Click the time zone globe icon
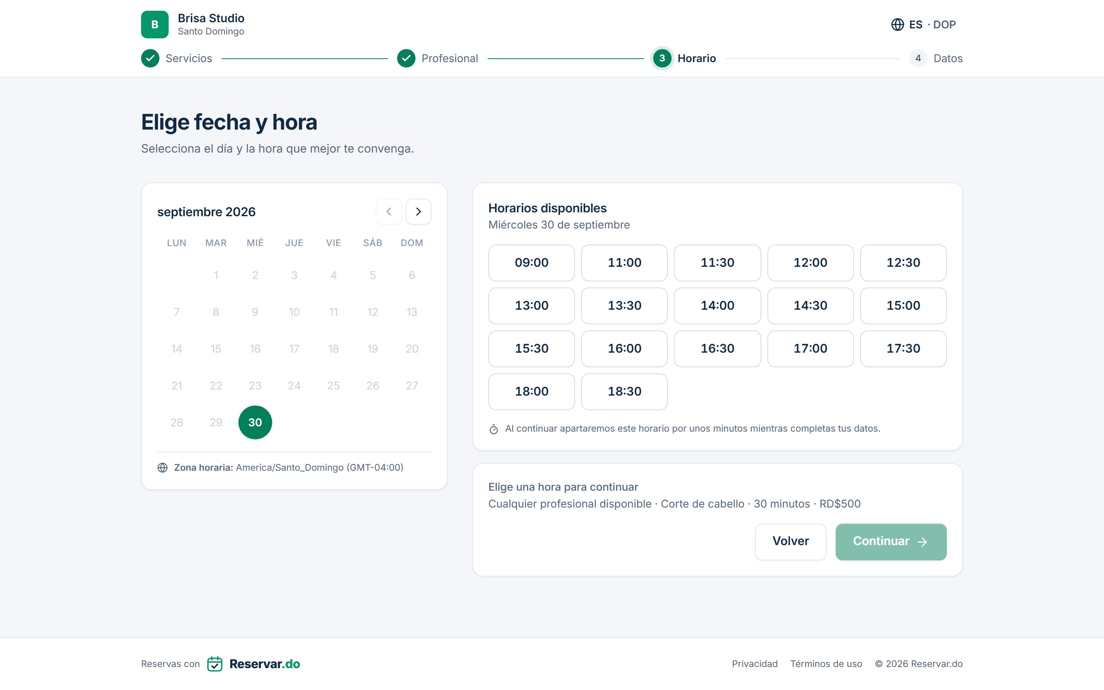Screen dimensions: 1104x690 (x=163, y=468)
